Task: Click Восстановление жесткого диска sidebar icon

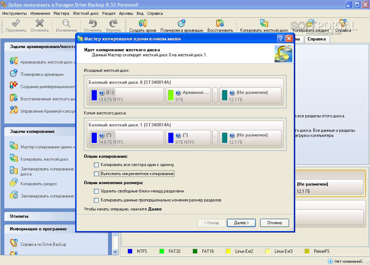Action: (x=14, y=97)
